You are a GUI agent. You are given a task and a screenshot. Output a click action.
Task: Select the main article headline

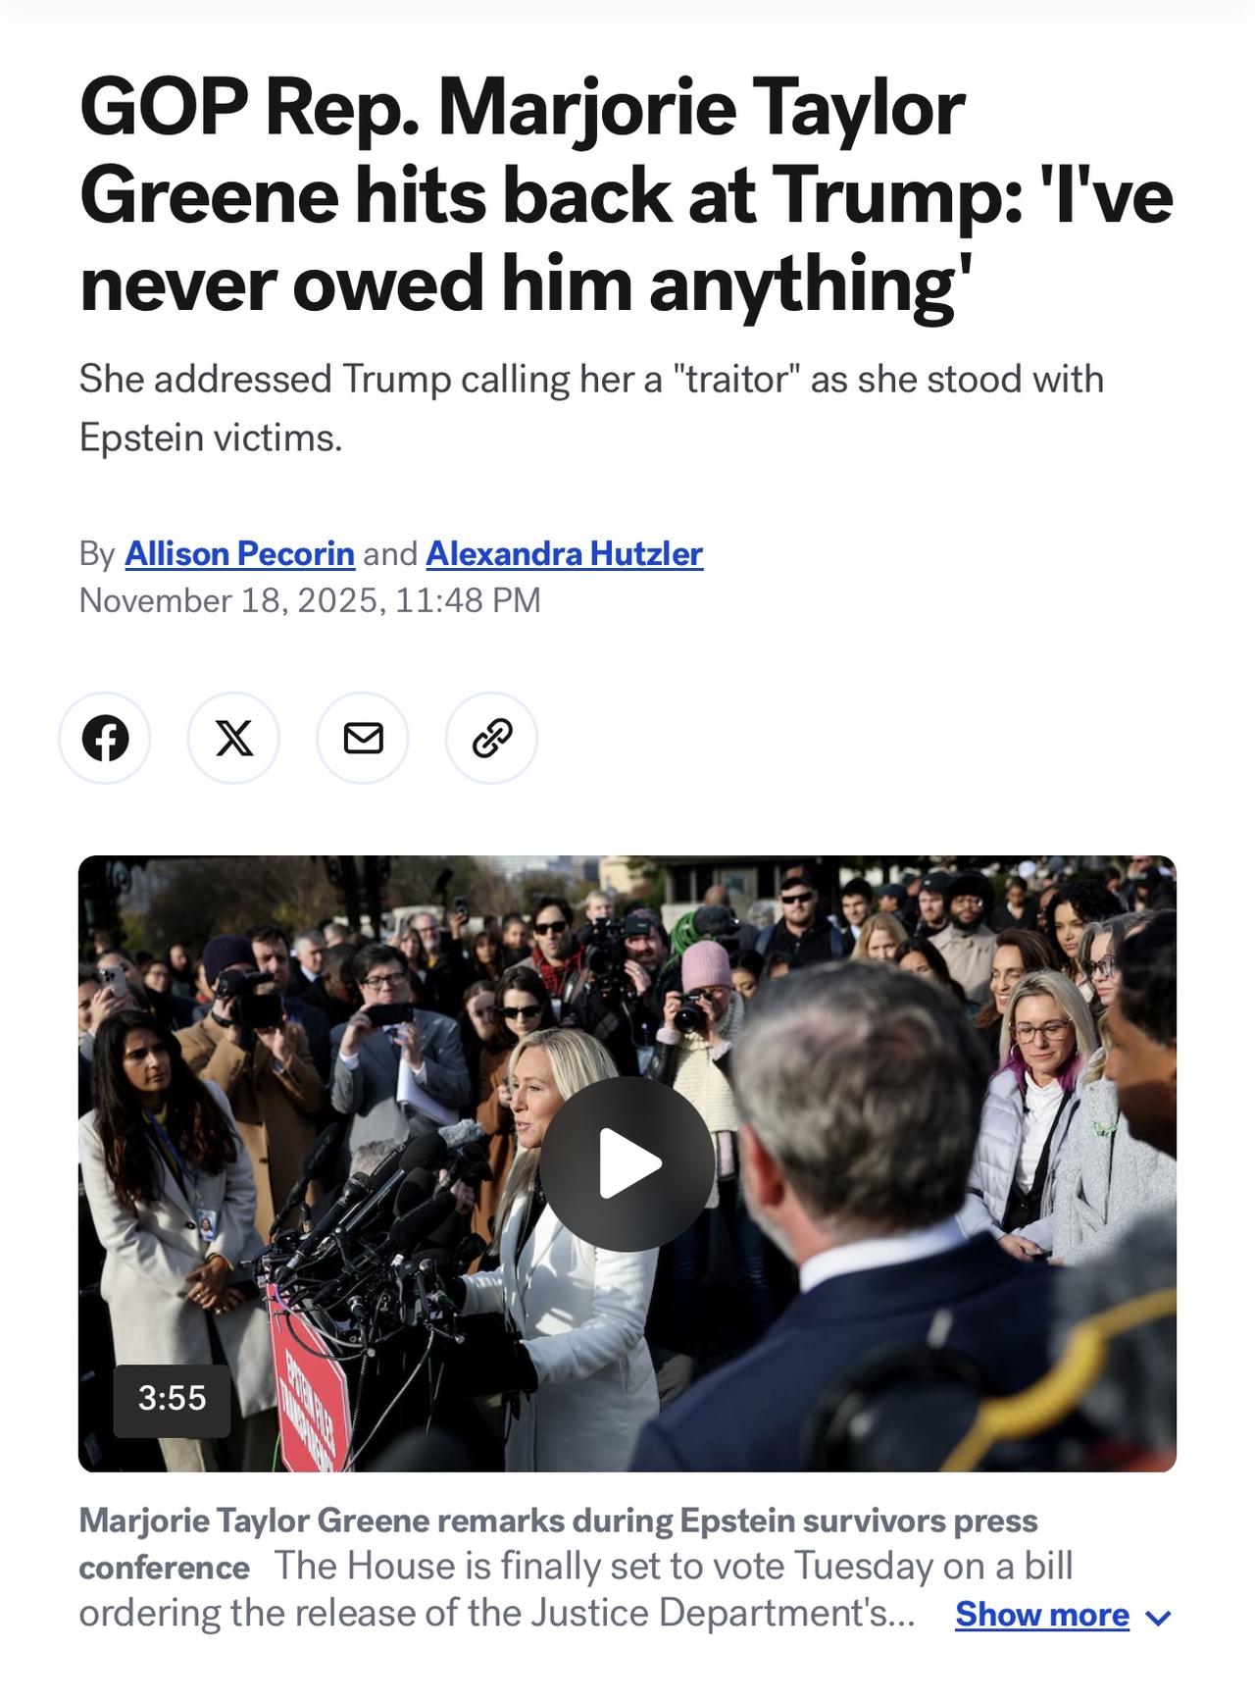626,195
